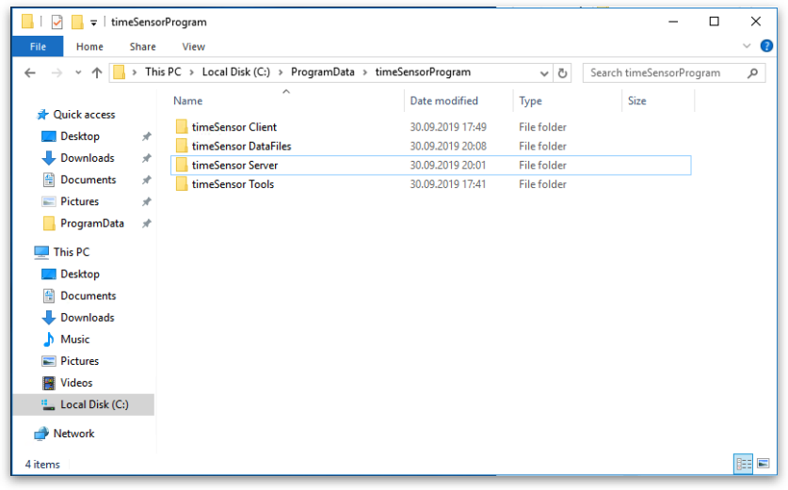Open recent locations dropdown arrow
Viewport: 788px width, 490px height.
tap(78, 72)
